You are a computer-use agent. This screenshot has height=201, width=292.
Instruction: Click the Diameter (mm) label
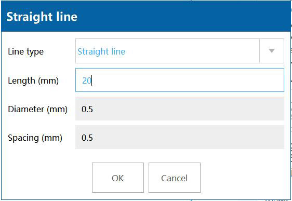(37, 109)
